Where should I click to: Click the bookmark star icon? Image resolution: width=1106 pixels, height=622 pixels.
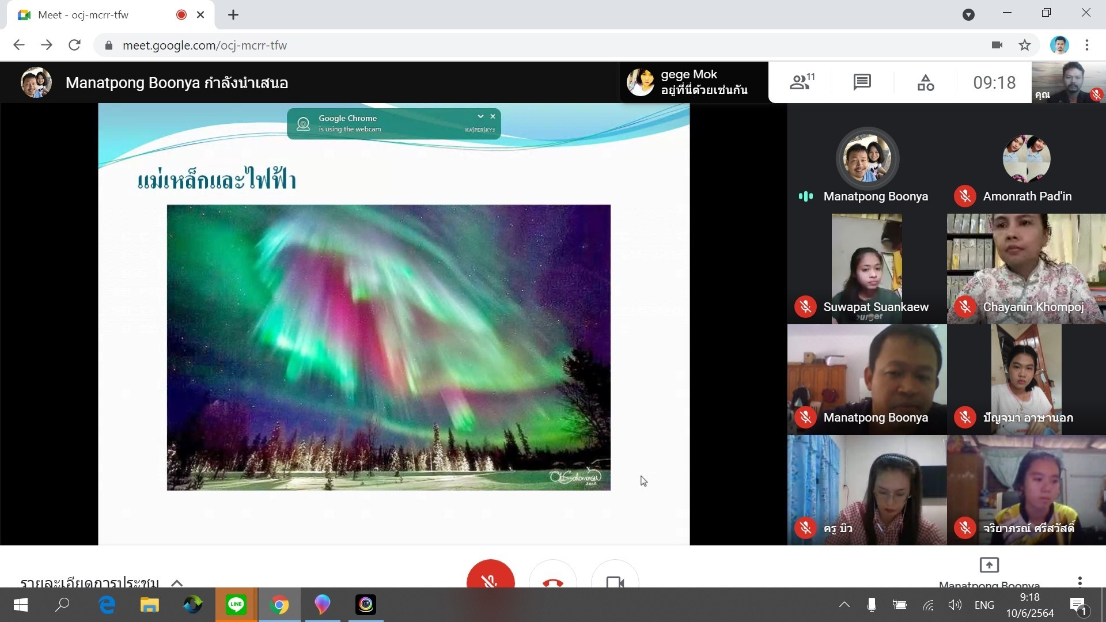[x=1025, y=45]
